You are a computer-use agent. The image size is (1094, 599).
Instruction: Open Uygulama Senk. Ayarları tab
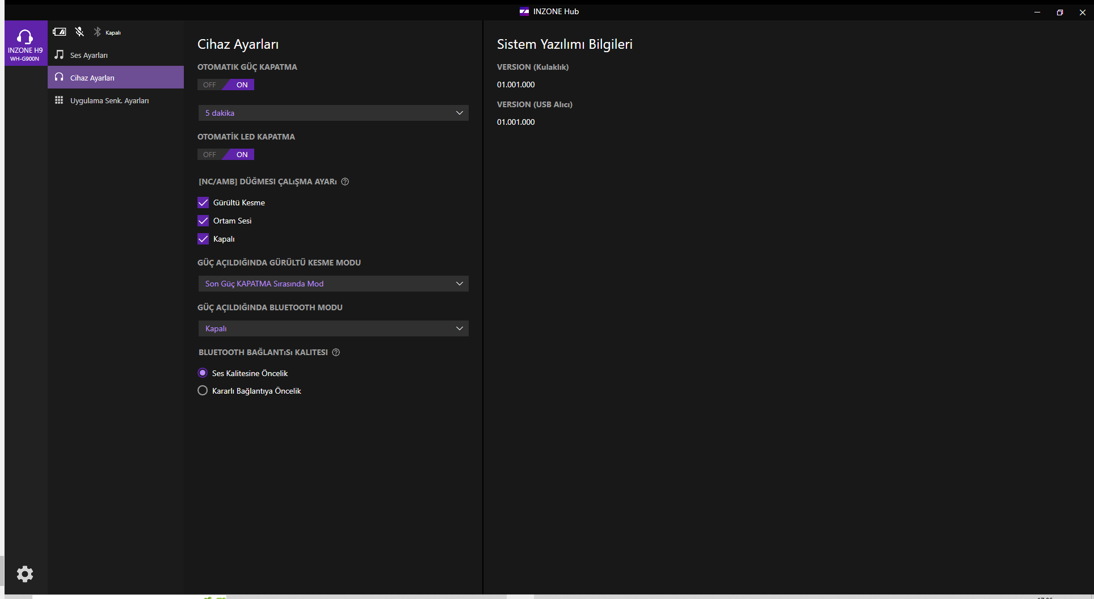click(x=116, y=100)
